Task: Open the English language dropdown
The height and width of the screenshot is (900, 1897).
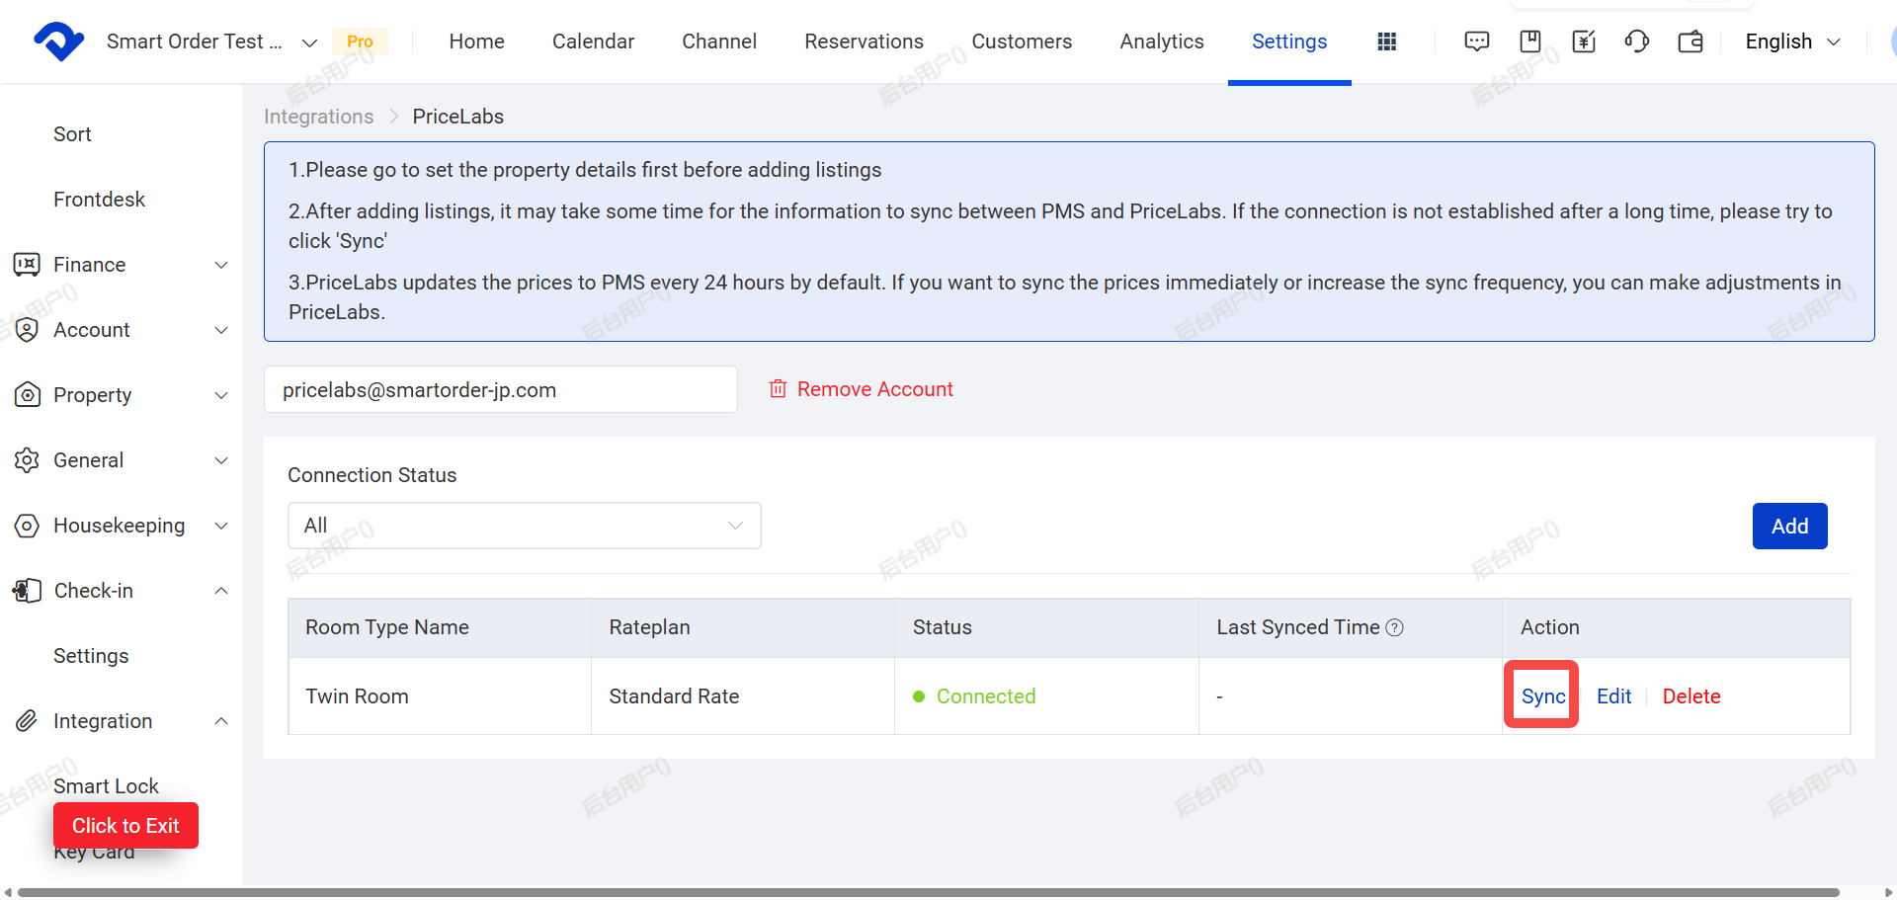Action: tap(1792, 41)
